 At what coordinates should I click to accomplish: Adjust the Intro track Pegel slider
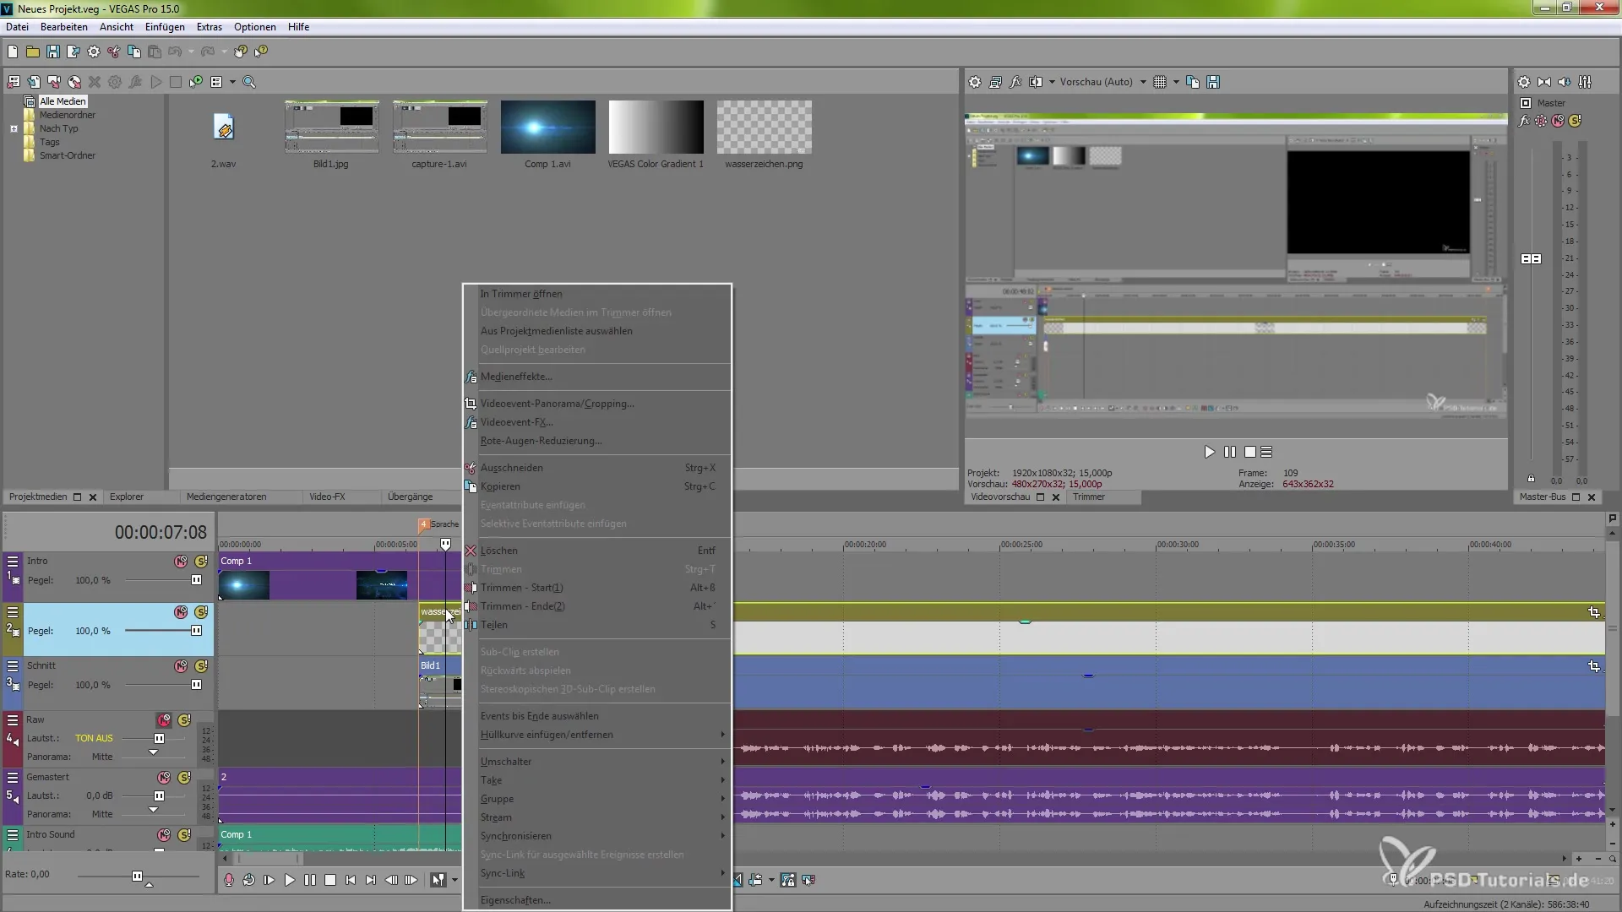[196, 580]
